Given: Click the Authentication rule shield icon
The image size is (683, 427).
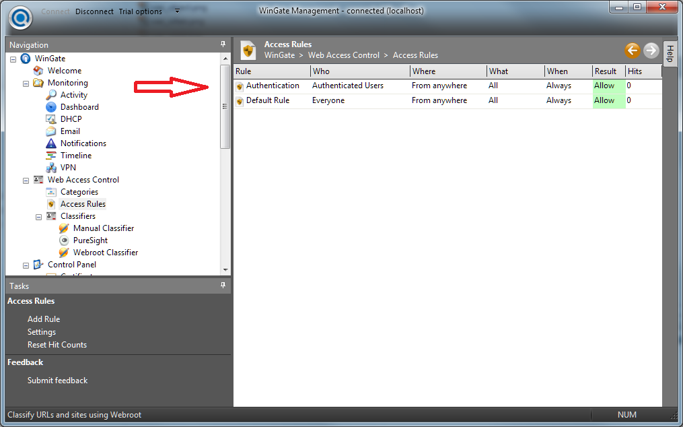Looking at the screenshot, I should point(240,86).
